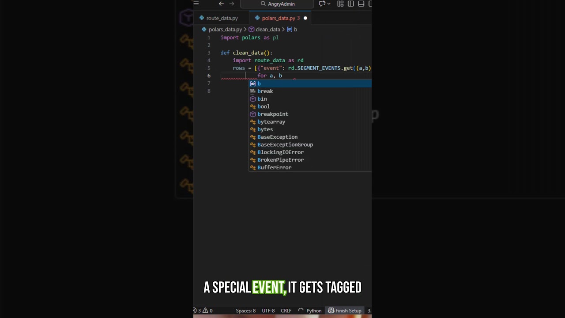Toggle the bottom panel visibility
The image size is (565, 318).
click(x=361, y=4)
